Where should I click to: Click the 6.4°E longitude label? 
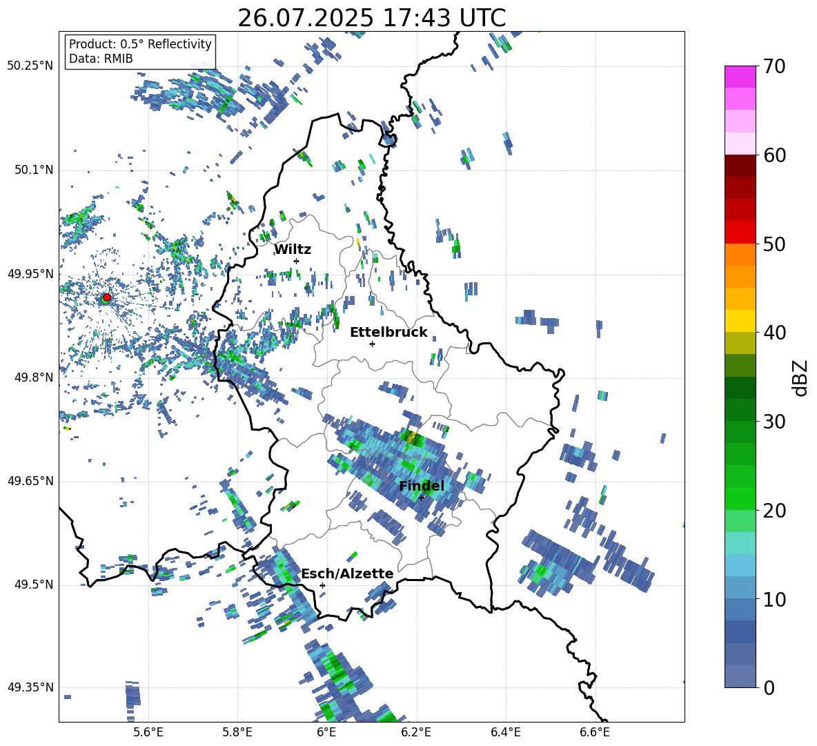pyautogui.click(x=505, y=732)
